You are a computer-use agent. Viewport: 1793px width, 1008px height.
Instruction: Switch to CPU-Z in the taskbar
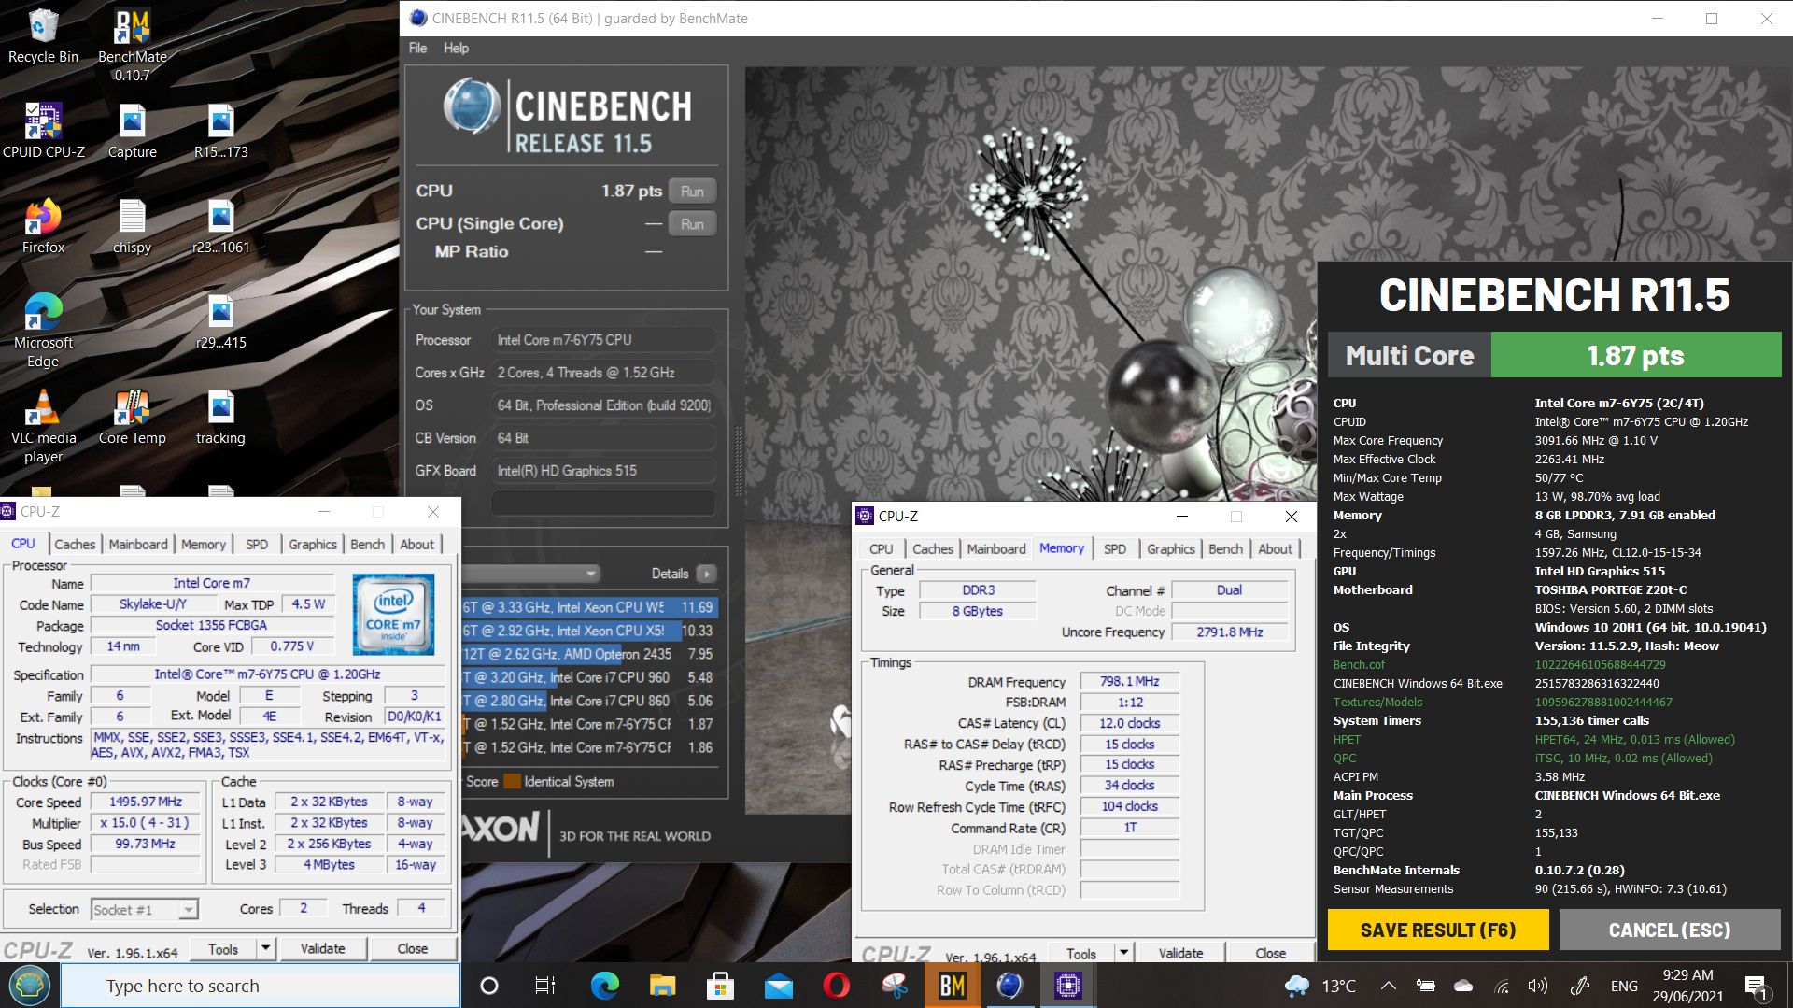point(1067,985)
